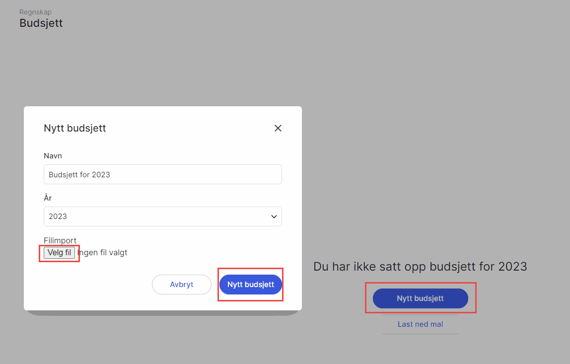Click the Regnskap breadcrumb text

pos(35,12)
